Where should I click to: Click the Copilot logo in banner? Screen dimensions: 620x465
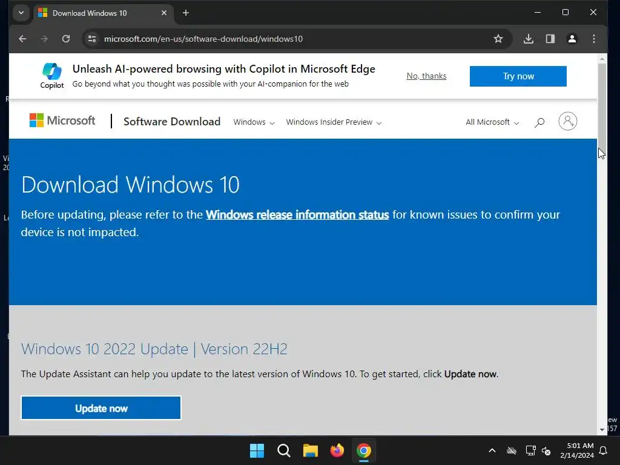pos(52,75)
